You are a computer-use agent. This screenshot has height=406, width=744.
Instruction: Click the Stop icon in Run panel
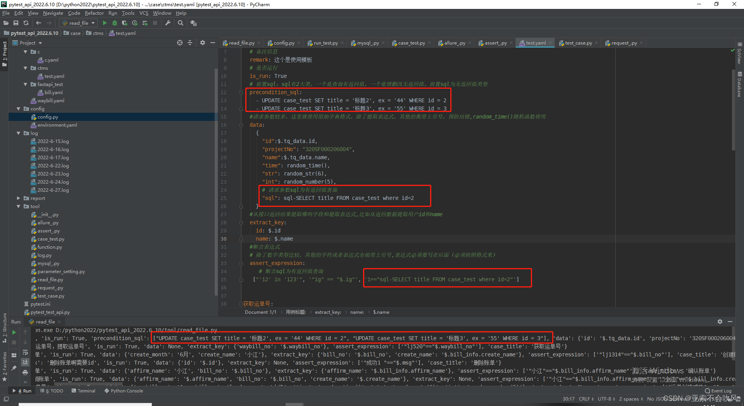click(x=14, y=342)
